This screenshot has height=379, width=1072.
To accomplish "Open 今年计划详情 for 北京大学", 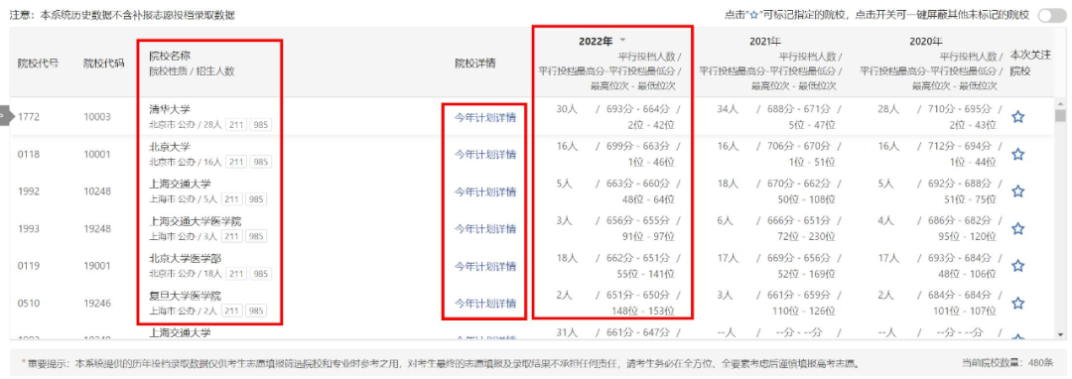I will [x=484, y=155].
